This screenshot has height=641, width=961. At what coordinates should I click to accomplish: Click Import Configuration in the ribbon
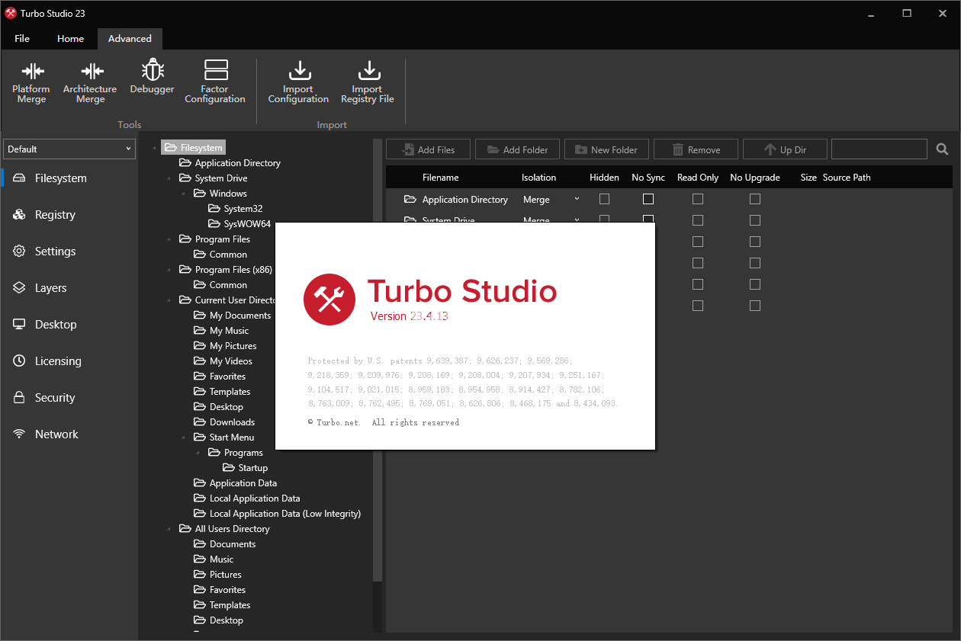[298, 83]
